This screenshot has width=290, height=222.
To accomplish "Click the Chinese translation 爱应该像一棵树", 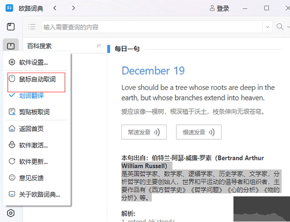I will point(193,112).
